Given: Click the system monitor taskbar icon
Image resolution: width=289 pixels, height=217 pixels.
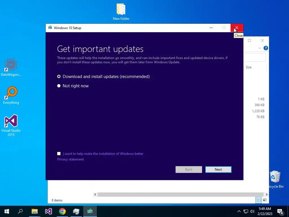Looking at the screenshot, I should pyautogui.click(x=76, y=211).
